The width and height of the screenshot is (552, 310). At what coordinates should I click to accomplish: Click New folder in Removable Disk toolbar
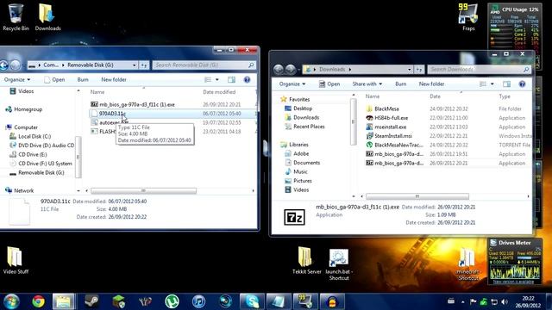pos(114,80)
